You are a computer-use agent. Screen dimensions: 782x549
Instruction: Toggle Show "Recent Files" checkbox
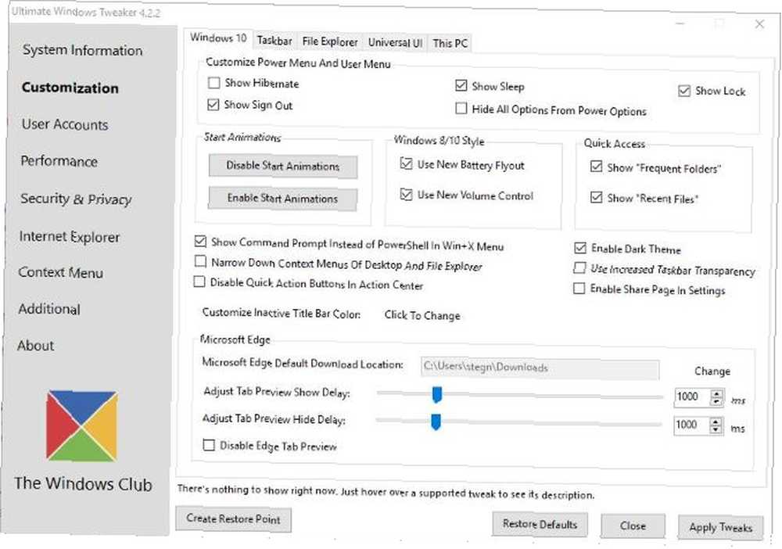(596, 197)
